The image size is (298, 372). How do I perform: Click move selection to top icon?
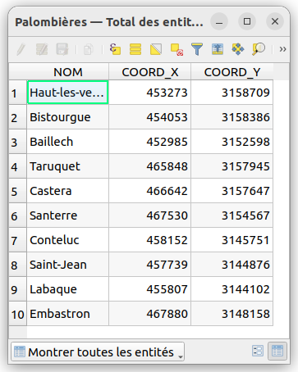[x=218, y=49]
